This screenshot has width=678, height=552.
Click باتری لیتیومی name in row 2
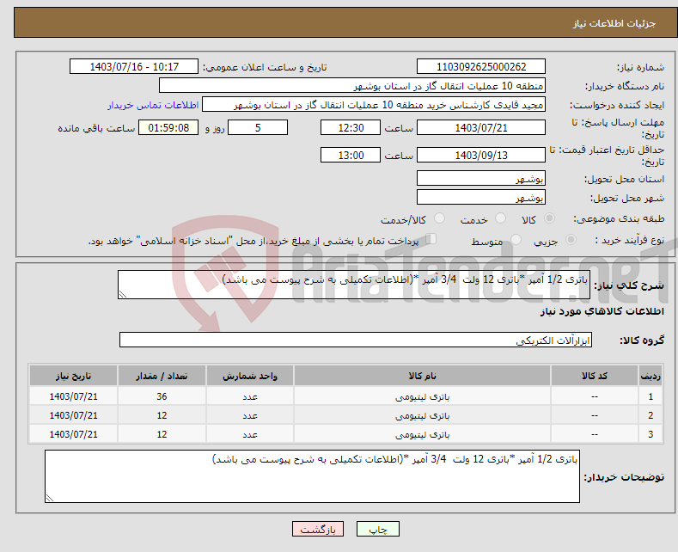[422, 415]
